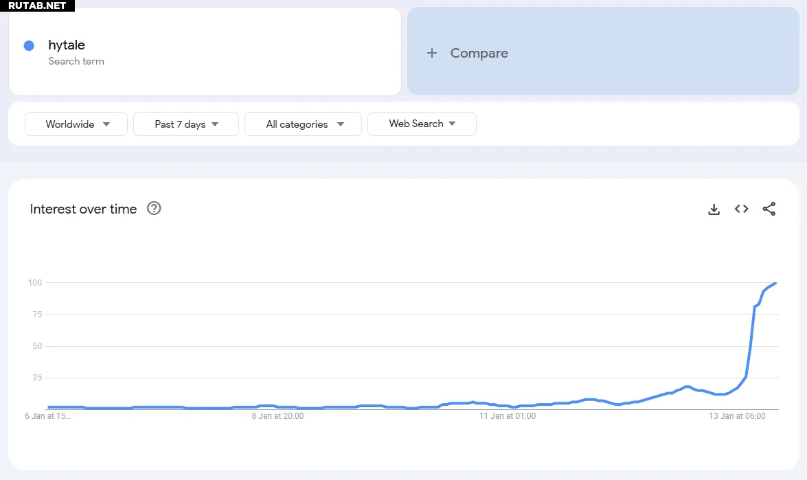Select the Compare text label
This screenshot has width=807, height=480.
pyautogui.click(x=479, y=53)
